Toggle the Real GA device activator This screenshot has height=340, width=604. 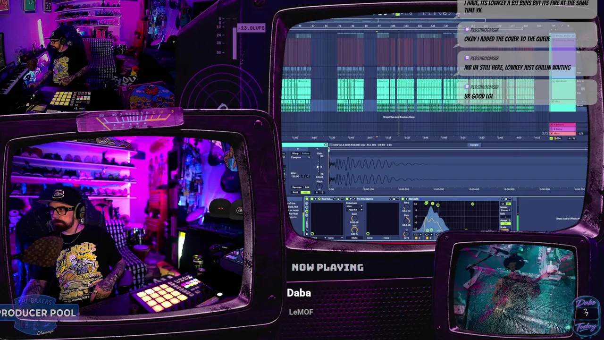312,199
